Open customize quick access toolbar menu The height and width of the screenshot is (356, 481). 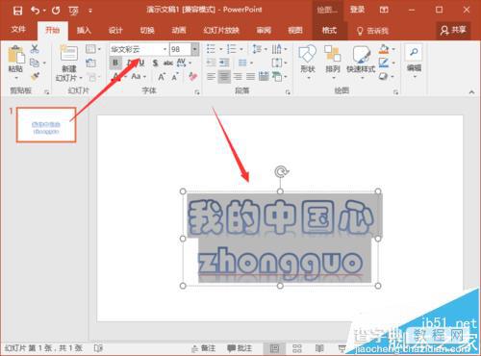(90, 11)
